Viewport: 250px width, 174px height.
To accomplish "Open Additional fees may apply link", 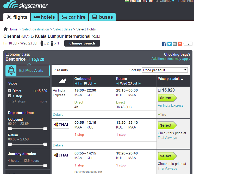I will click(x=171, y=59).
